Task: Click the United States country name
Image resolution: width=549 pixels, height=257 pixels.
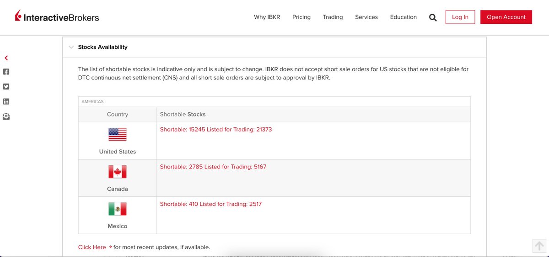Action: (x=118, y=152)
